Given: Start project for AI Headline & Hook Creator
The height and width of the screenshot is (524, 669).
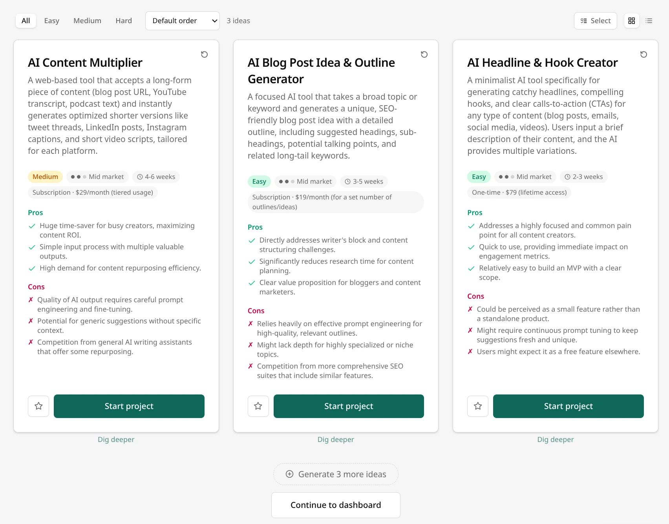Looking at the screenshot, I should [568, 406].
